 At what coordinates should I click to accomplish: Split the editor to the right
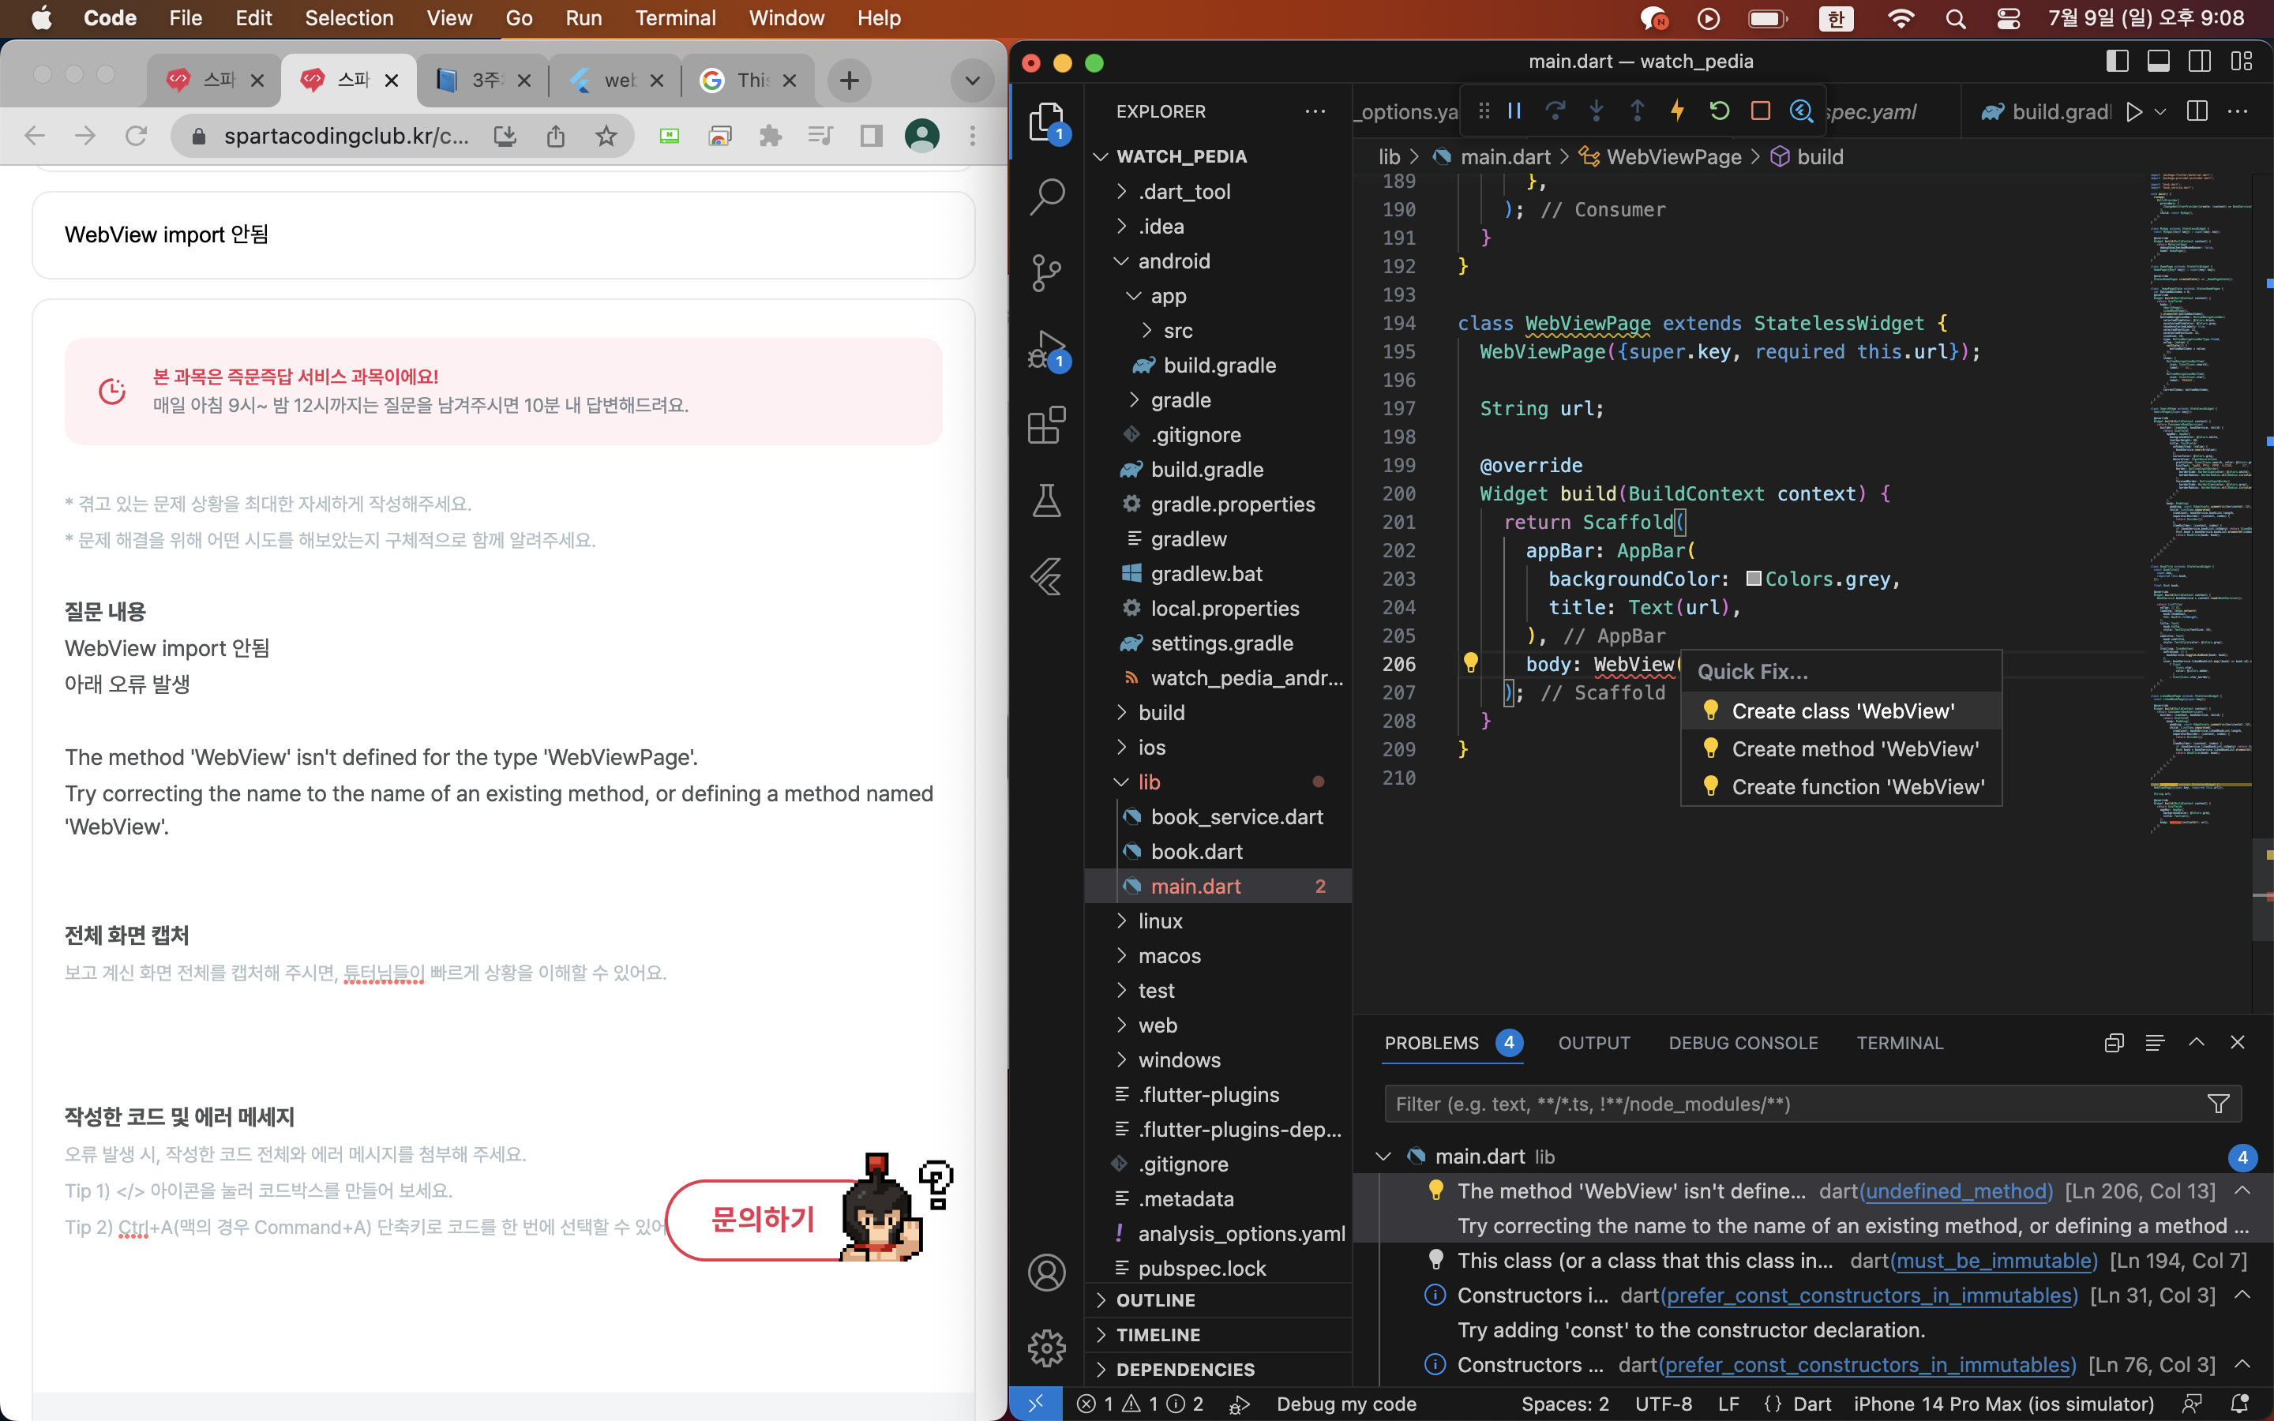pyautogui.click(x=2197, y=111)
